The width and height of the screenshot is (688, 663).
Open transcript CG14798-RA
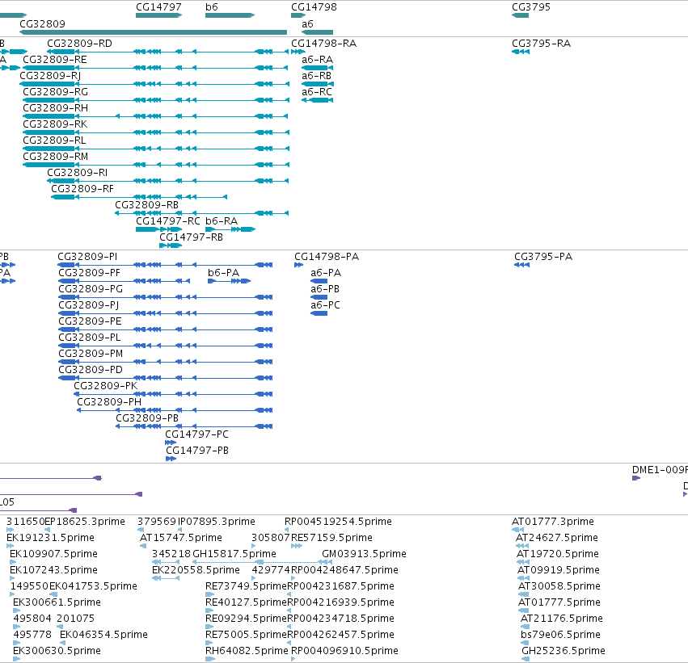tap(324, 44)
